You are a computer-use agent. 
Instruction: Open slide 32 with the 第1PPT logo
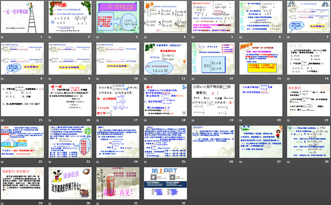click(x=165, y=183)
